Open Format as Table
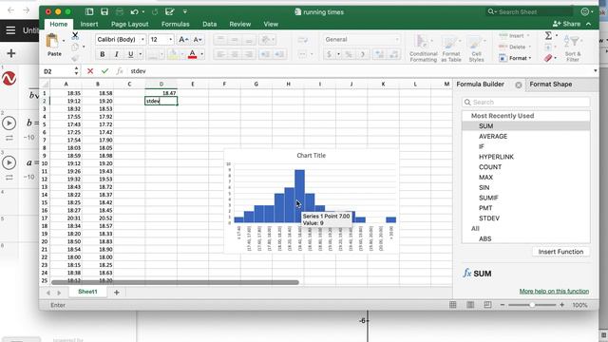The width and height of the screenshot is (608, 342). (451, 48)
